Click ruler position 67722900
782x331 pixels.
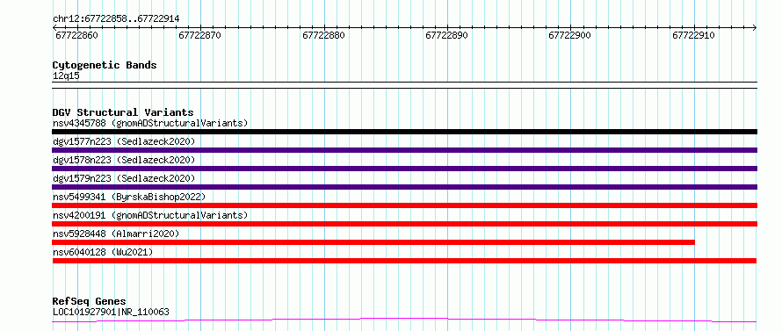(x=570, y=35)
